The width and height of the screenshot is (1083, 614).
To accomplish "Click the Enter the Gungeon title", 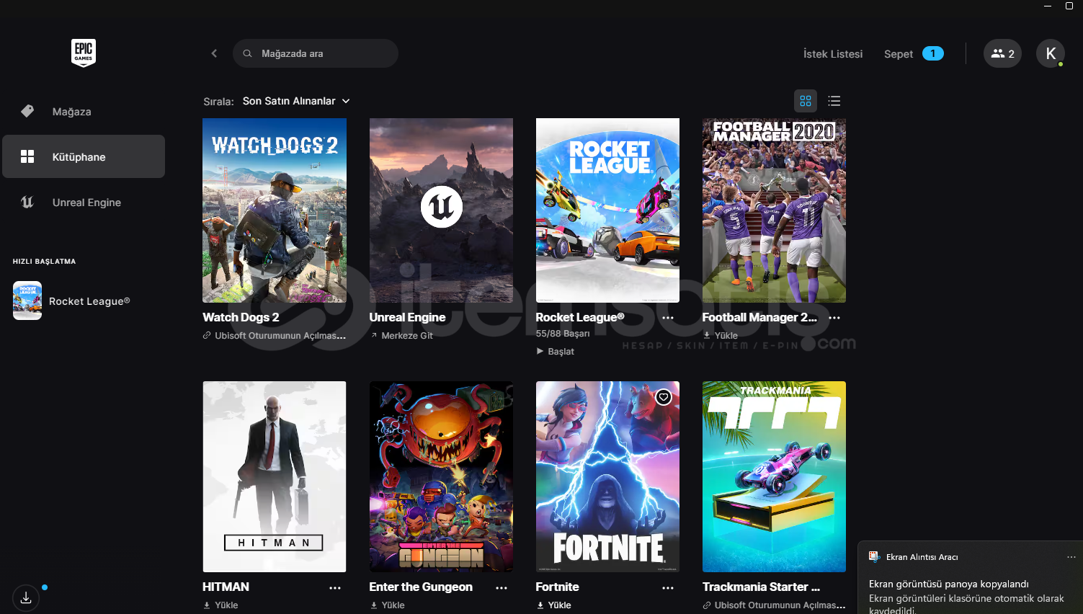I will click(x=421, y=587).
